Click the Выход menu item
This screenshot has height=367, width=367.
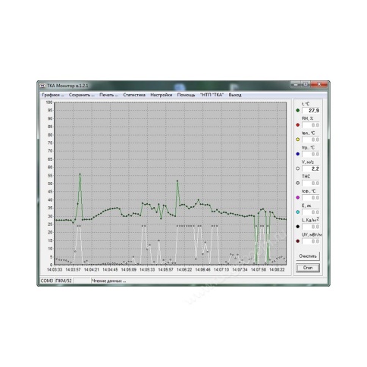[235, 95]
